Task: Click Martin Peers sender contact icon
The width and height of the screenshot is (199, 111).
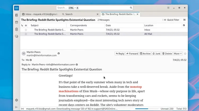Action: coord(59,54)
